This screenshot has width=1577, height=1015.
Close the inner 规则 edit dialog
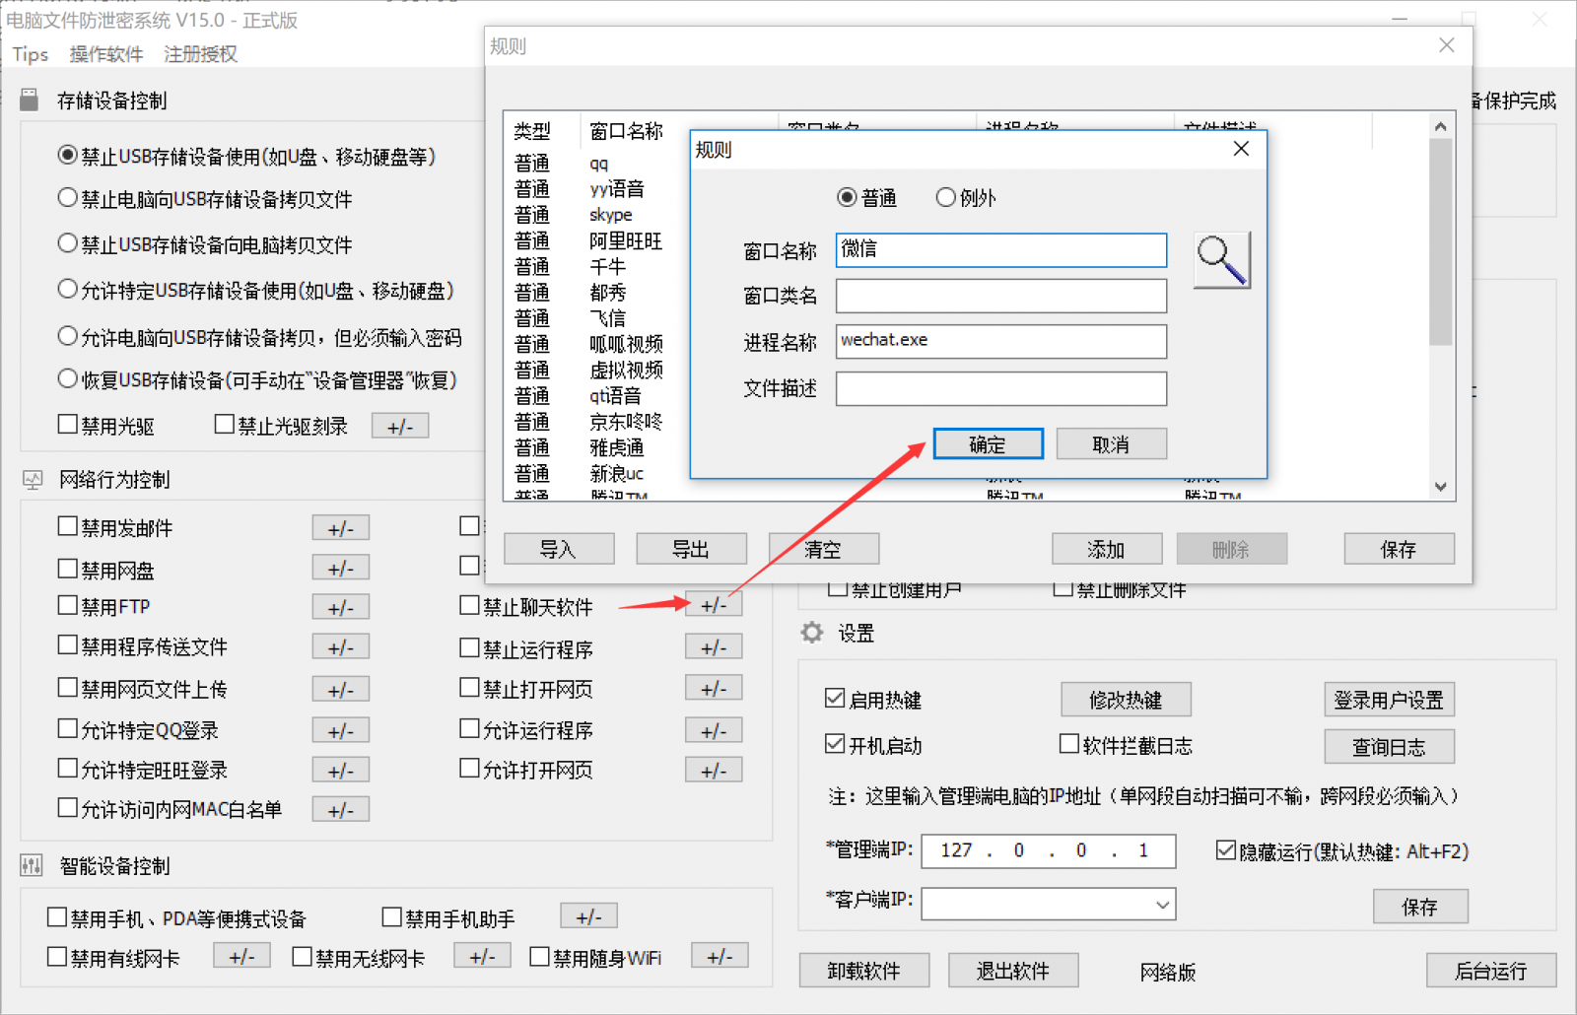point(1241,149)
